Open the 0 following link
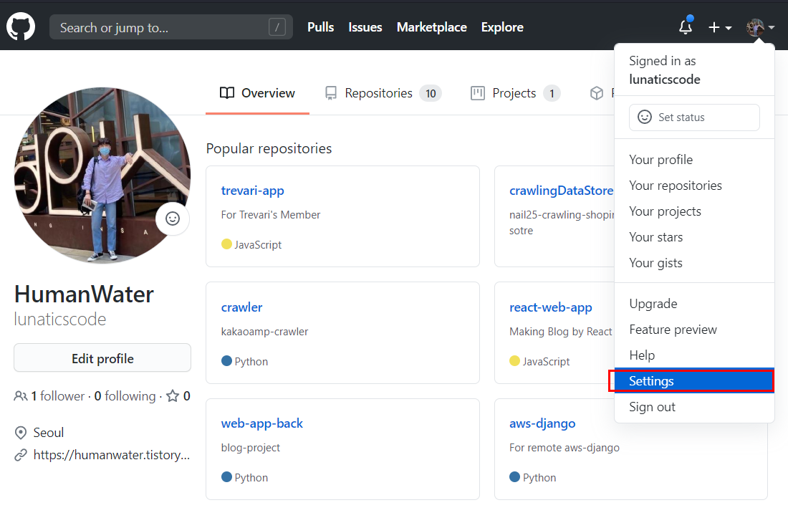788x528 pixels. (x=125, y=396)
